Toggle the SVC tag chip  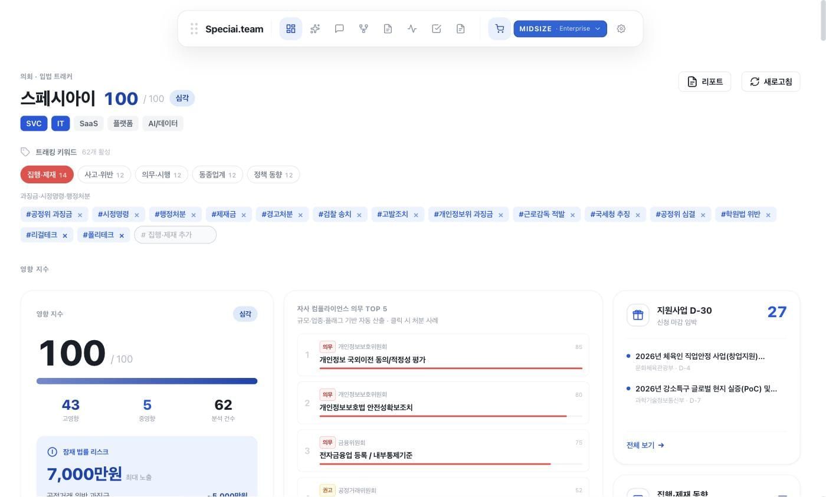[34, 123]
